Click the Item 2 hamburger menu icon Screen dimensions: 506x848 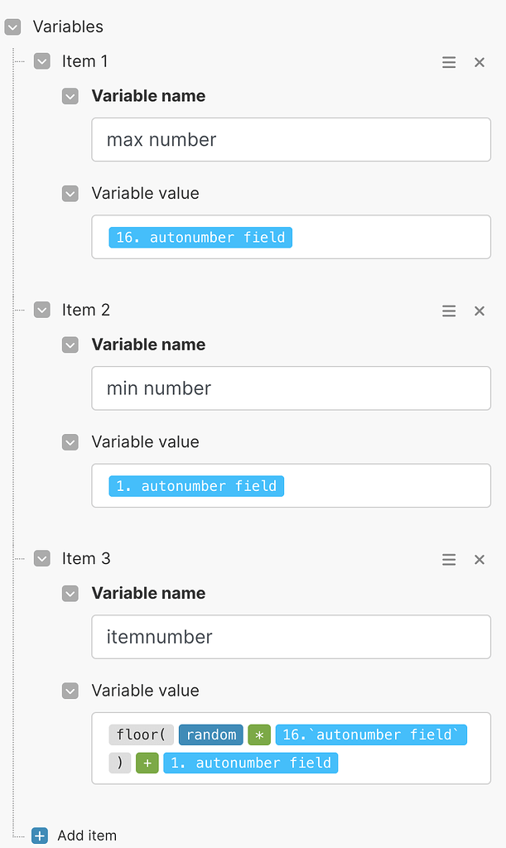click(449, 311)
